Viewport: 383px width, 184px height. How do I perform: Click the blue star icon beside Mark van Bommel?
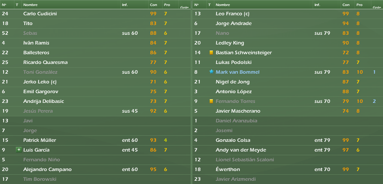pyautogui.click(x=211, y=72)
